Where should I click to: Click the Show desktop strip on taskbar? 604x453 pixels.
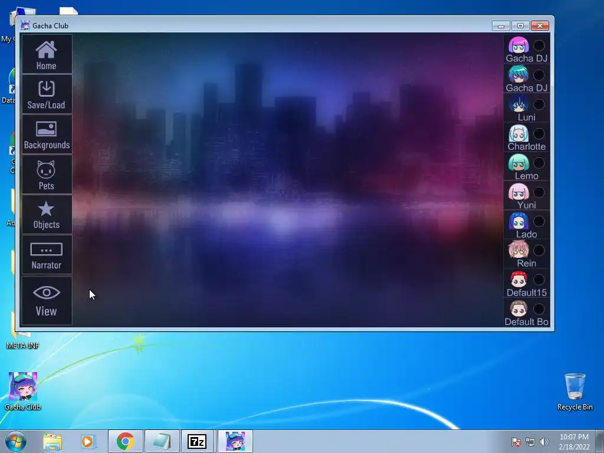click(600, 441)
